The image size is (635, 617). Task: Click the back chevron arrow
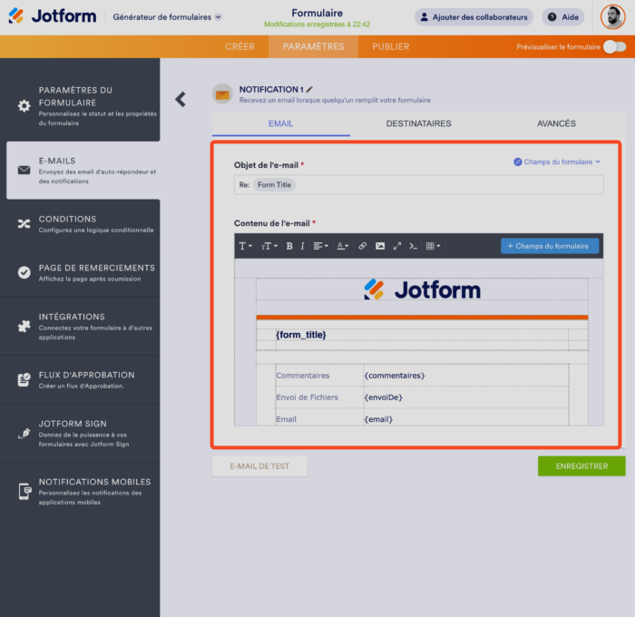click(x=181, y=99)
